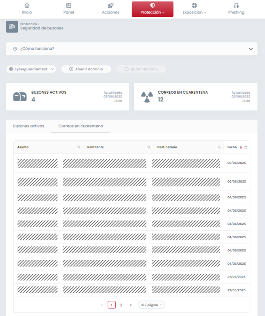The height and width of the screenshot is (316, 265).
Task: Go to page 2 of quarantined emails
Action: (x=121, y=305)
